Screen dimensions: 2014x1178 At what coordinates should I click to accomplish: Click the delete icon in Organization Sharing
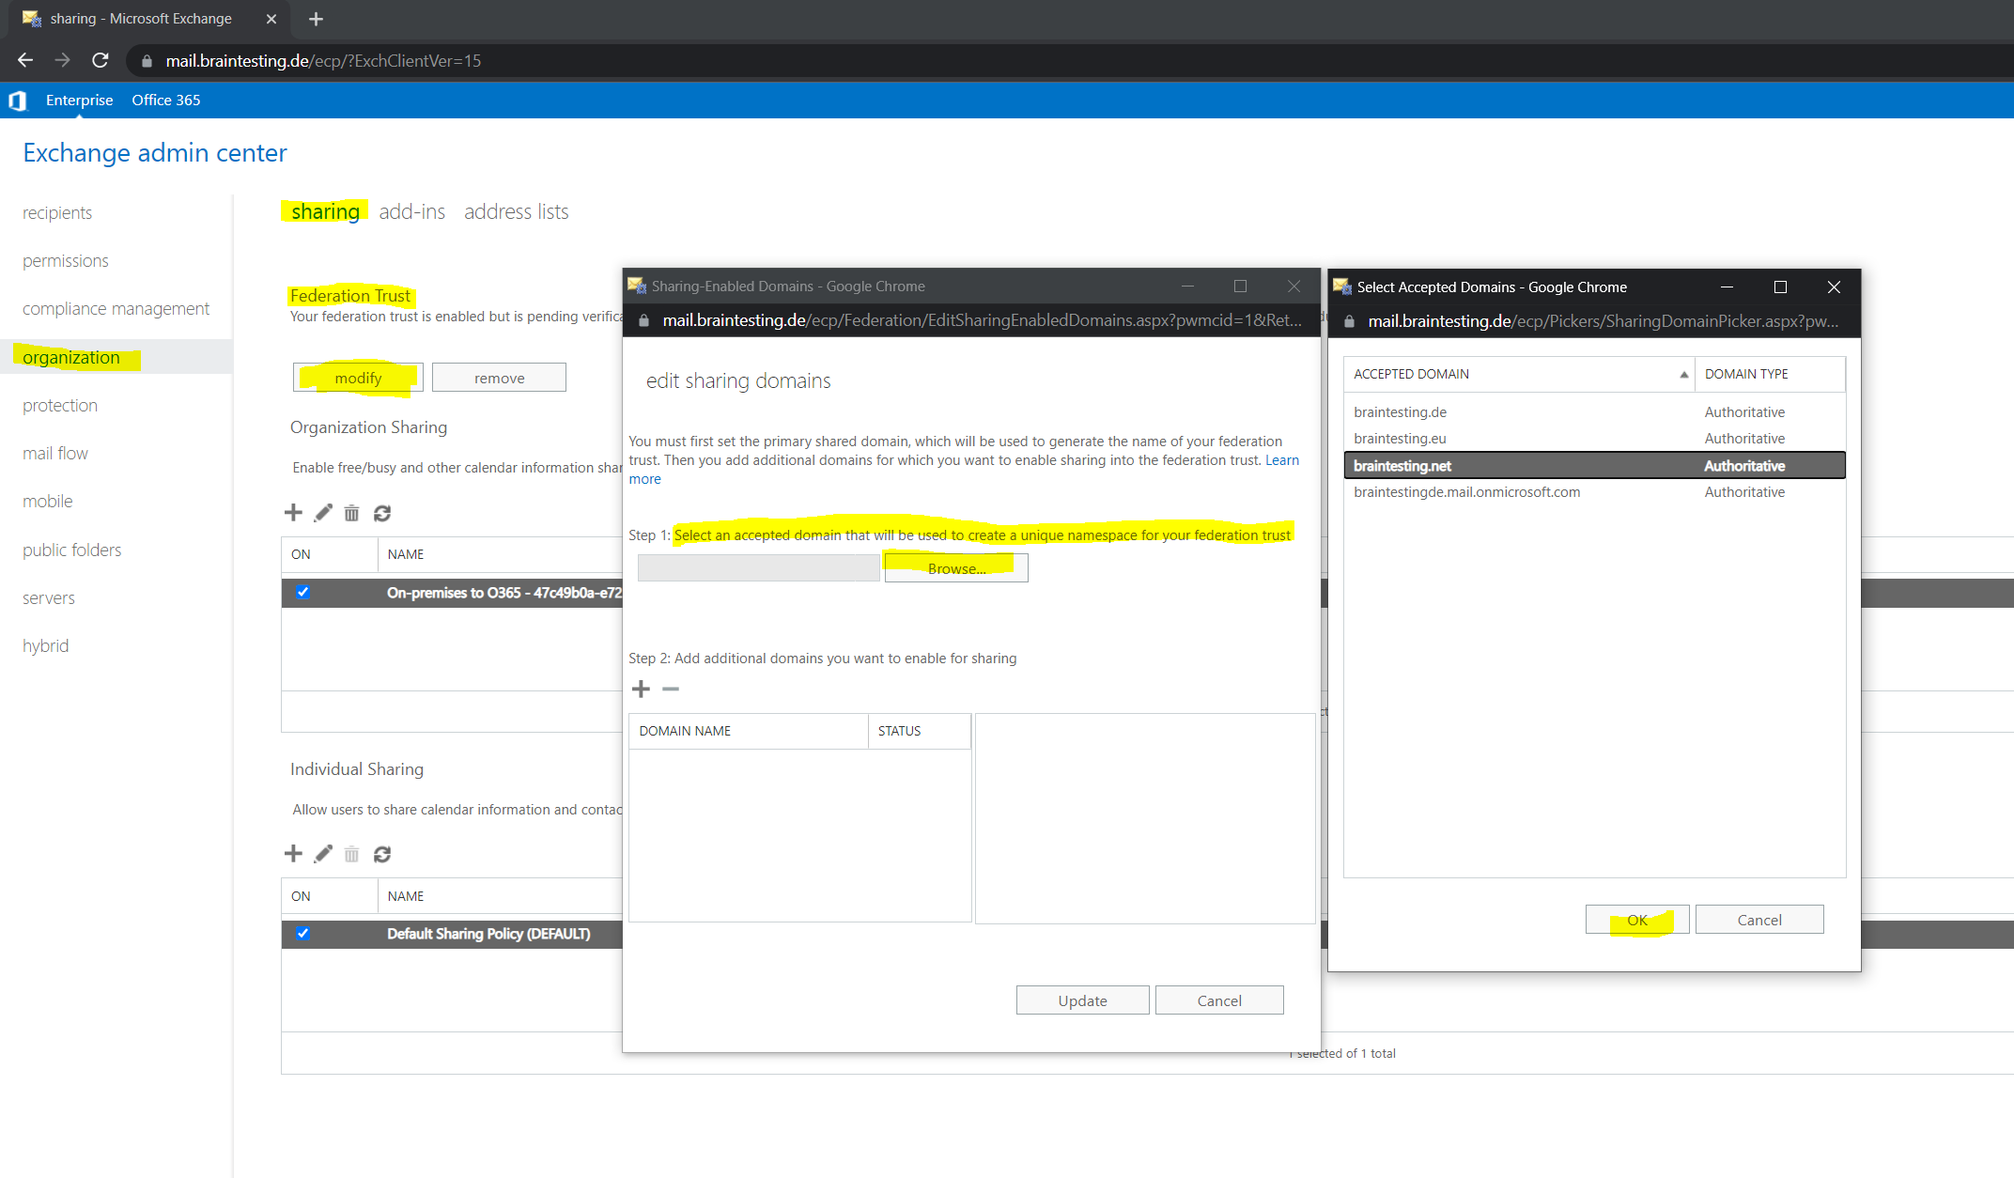pyautogui.click(x=351, y=512)
